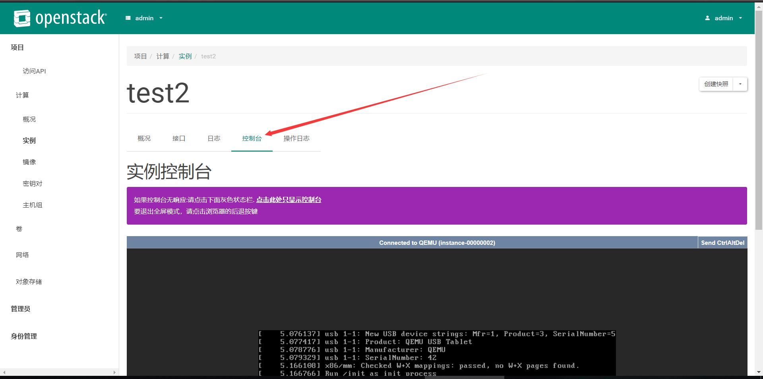Select the 控制台 tab
The width and height of the screenshot is (763, 379).
pyautogui.click(x=252, y=139)
